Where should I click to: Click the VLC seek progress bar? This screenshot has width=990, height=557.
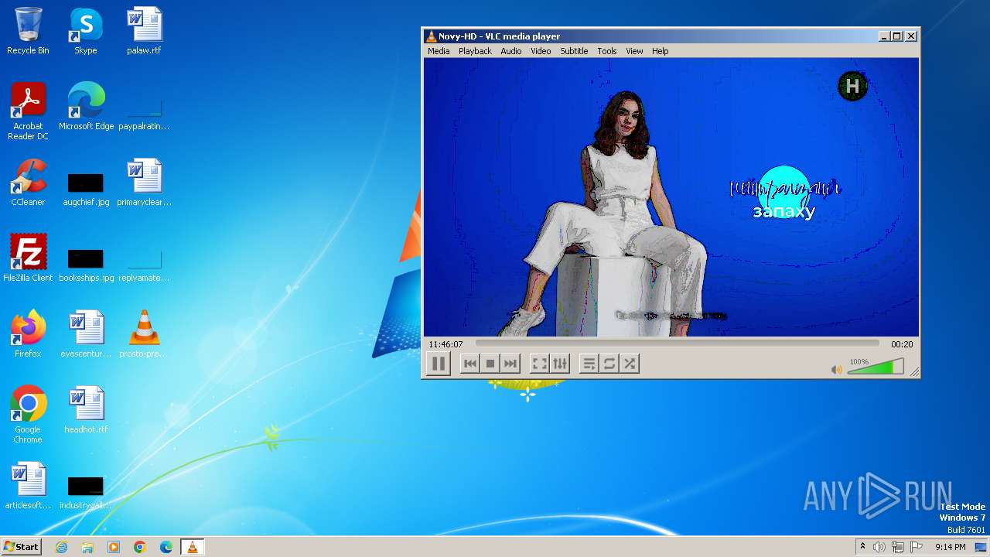pos(678,343)
